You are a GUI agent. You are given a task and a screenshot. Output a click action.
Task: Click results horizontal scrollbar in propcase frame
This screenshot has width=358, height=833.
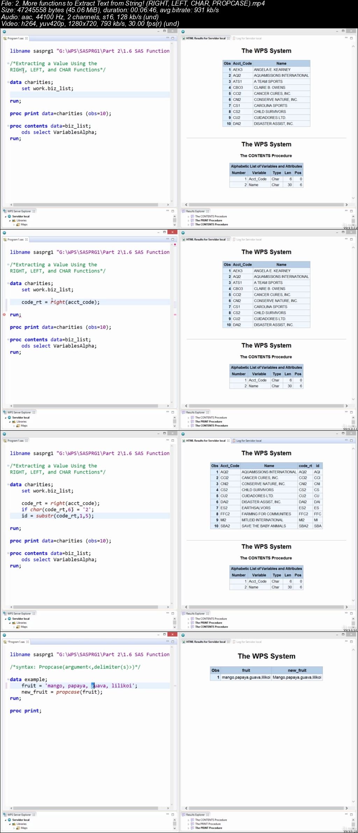[266, 808]
